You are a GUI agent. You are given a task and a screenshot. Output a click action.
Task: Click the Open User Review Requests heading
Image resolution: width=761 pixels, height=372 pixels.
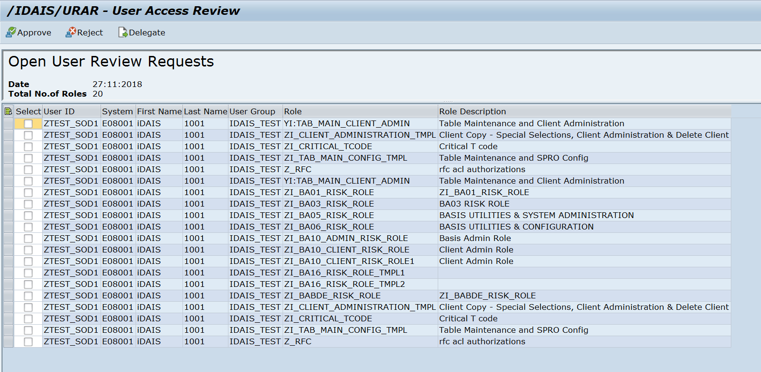111,62
